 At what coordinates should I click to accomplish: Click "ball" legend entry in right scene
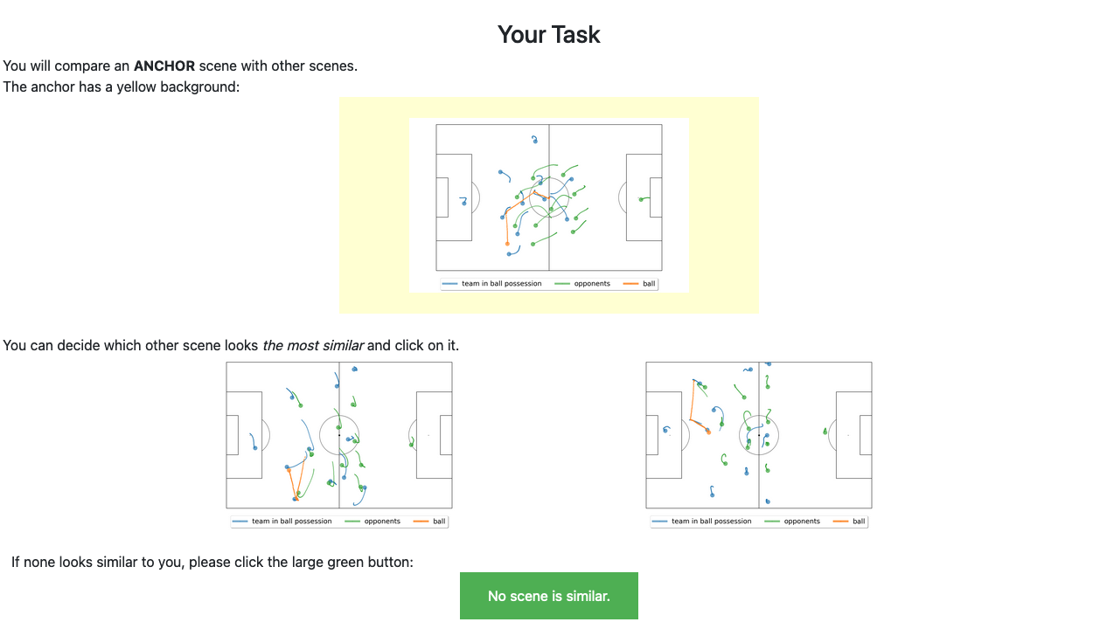point(859,522)
